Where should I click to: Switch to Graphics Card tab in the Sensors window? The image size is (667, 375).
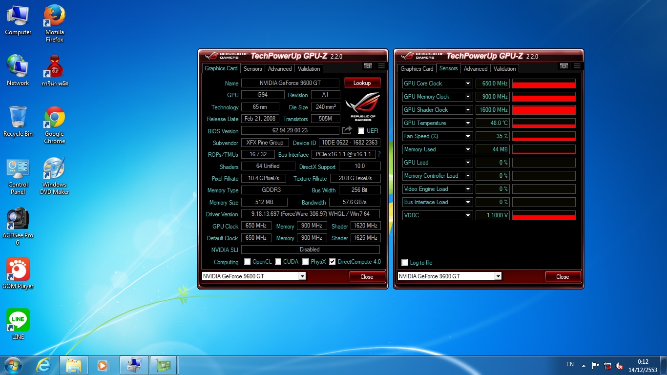tap(417, 69)
